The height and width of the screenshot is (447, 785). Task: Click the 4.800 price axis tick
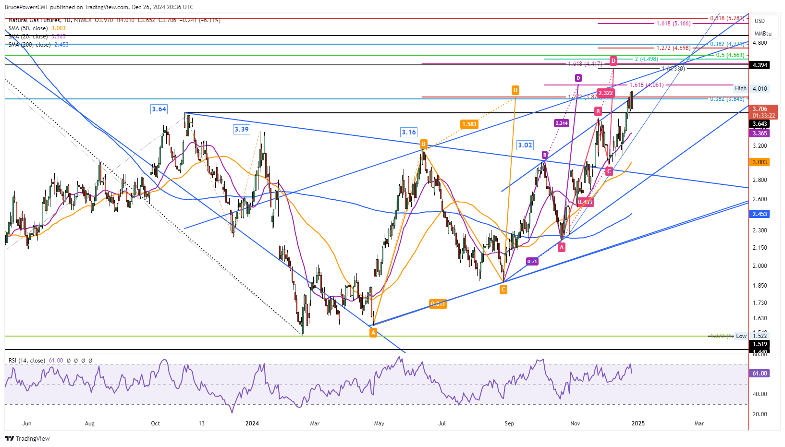coord(760,43)
